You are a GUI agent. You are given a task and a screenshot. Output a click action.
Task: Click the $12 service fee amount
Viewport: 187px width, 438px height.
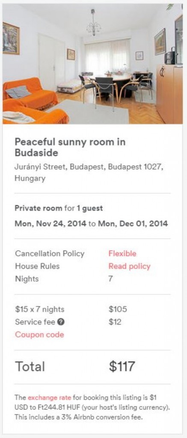pyautogui.click(x=115, y=322)
